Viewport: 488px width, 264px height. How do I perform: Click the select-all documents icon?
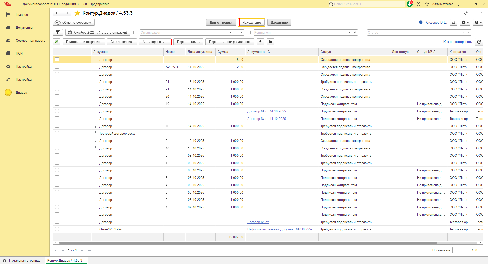click(57, 42)
